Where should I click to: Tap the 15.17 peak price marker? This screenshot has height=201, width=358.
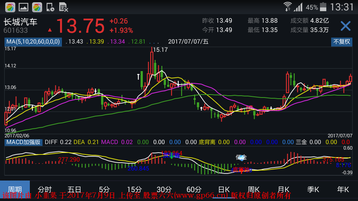(x=160, y=50)
